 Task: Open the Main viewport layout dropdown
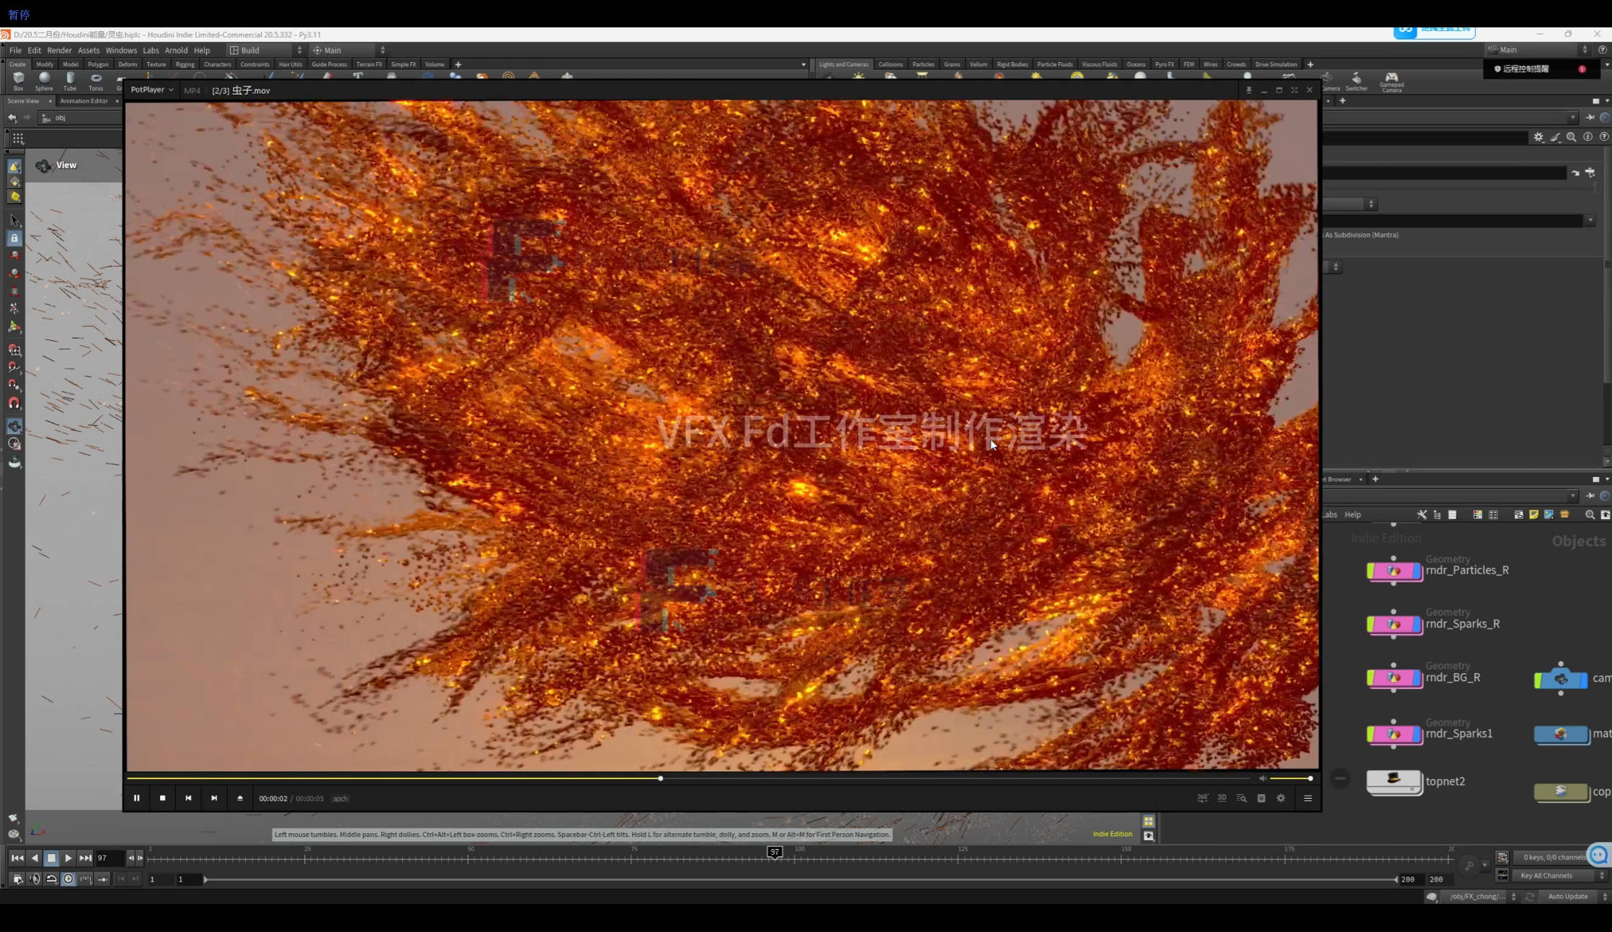tap(344, 50)
